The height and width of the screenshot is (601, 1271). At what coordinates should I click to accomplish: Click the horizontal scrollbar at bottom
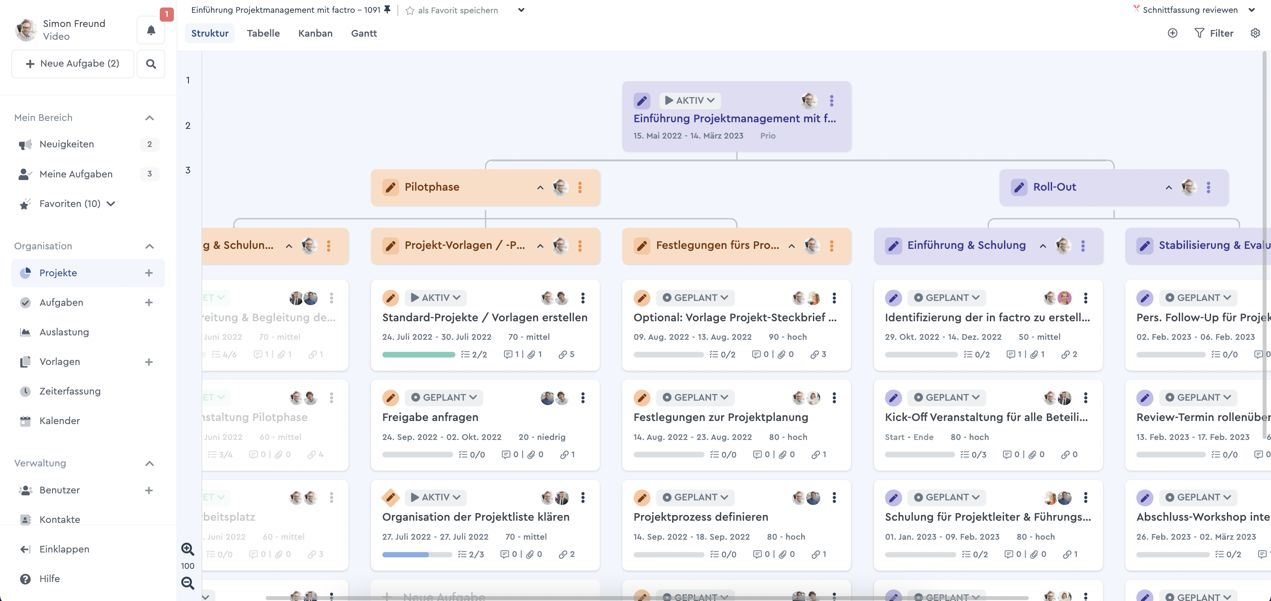click(647, 597)
